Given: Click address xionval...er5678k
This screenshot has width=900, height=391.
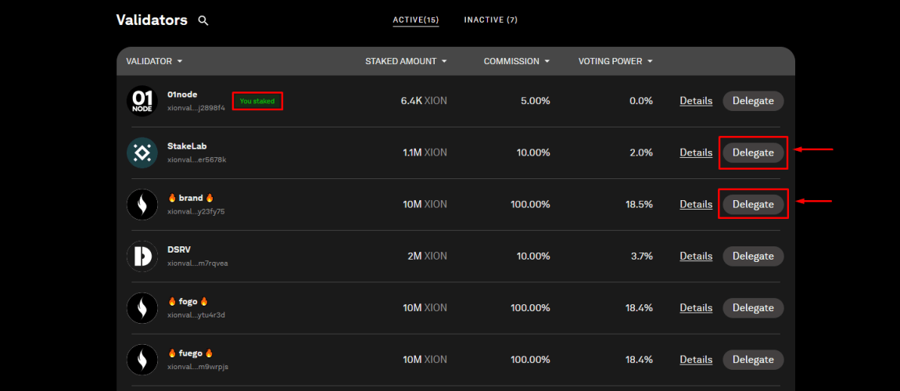Looking at the screenshot, I should coord(197,160).
